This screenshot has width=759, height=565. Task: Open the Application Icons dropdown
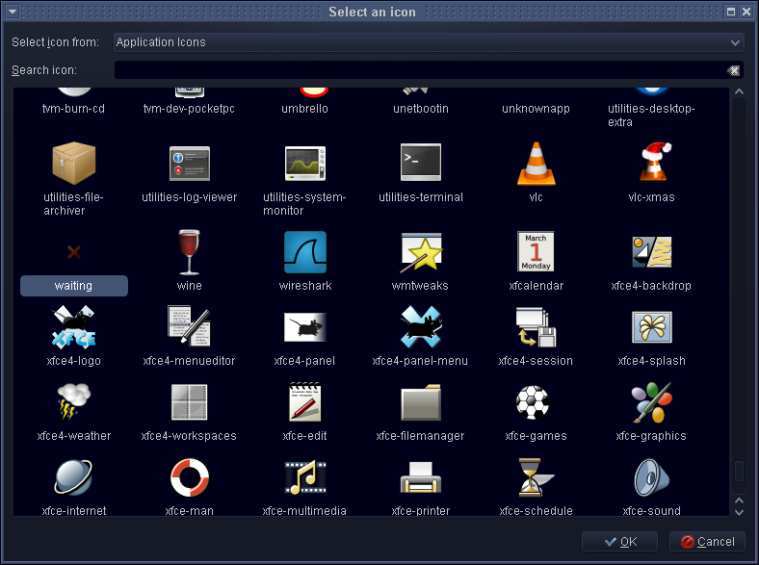pyautogui.click(x=428, y=42)
